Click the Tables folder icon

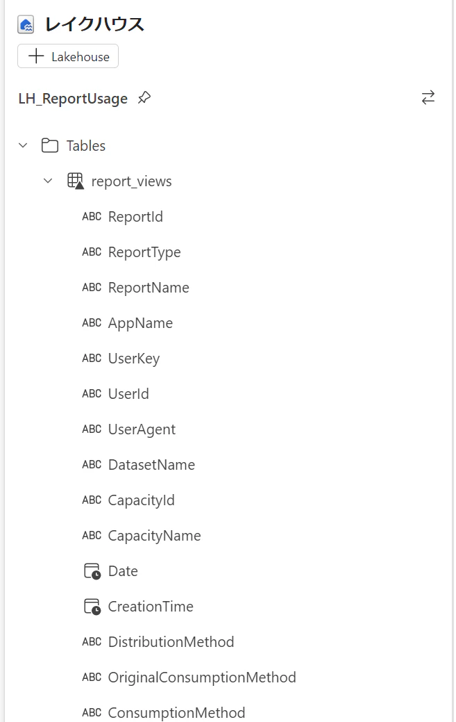pyautogui.click(x=50, y=145)
